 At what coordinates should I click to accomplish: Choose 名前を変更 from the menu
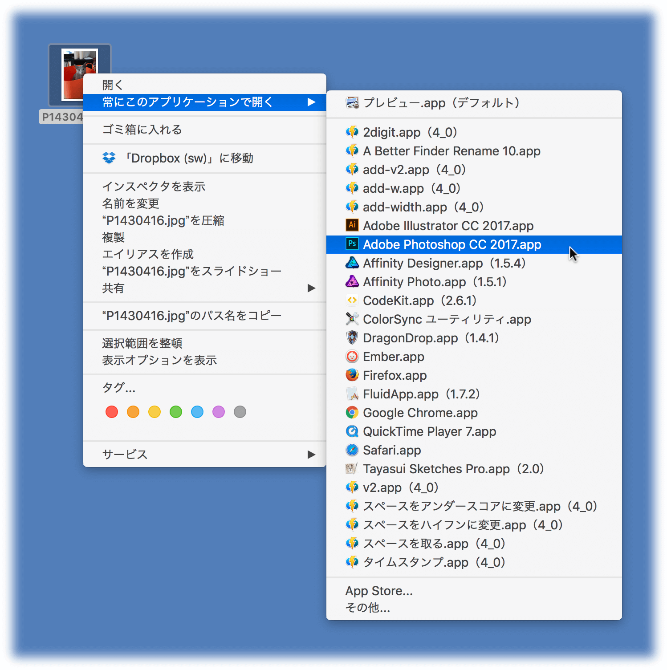[205, 203]
